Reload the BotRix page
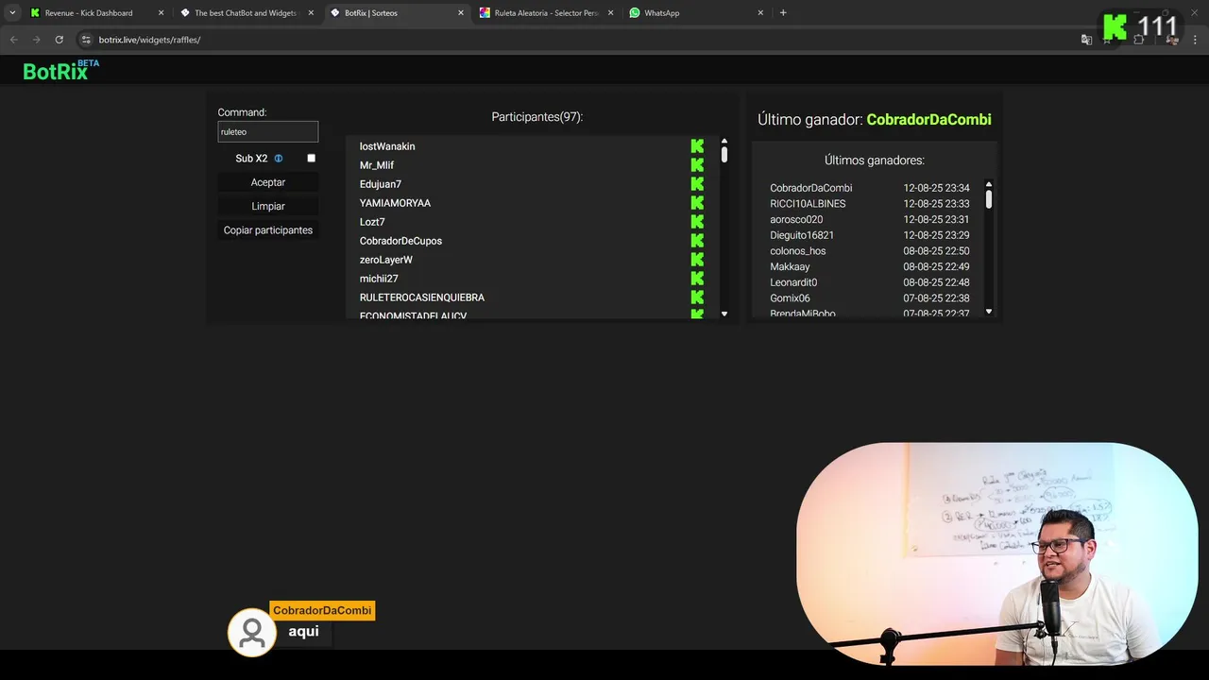Image resolution: width=1209 pixels, height=680 pixels. tap(59, 40)
